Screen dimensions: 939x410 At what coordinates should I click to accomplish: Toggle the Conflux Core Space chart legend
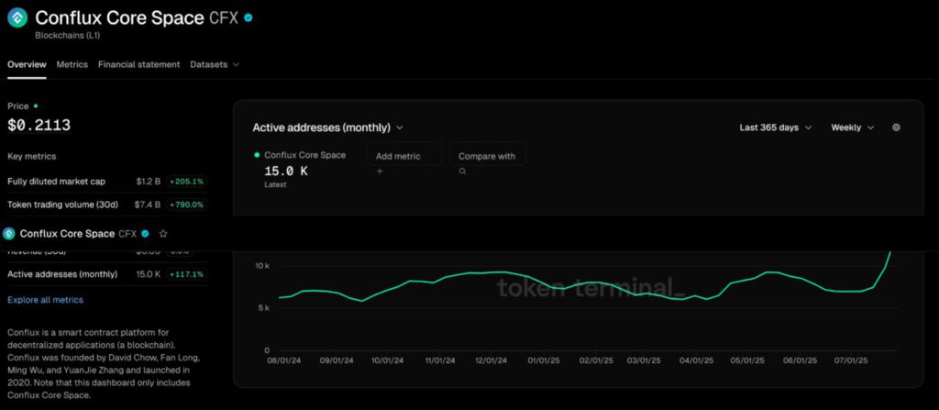click(x=304, y=155)
